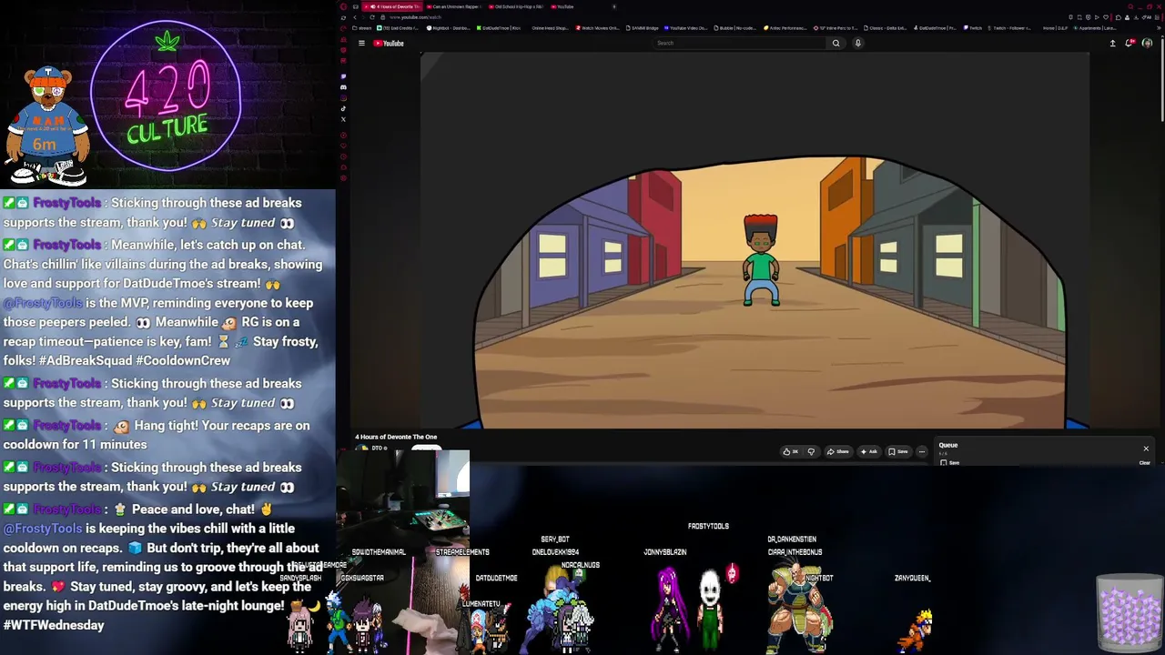
Task: Dislike the video with thumbs down
Action: click(811, 451)
